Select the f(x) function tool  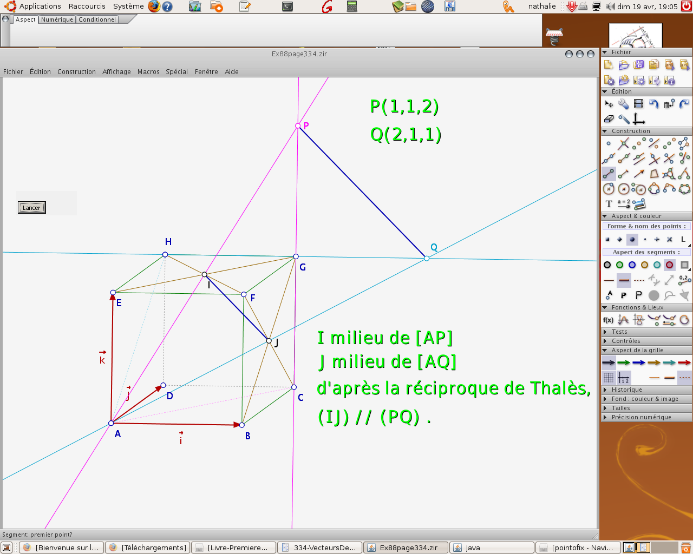(x=609, y=320)
